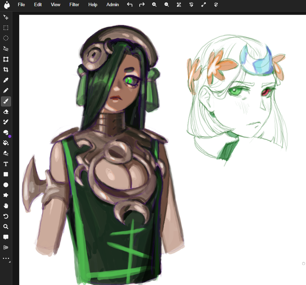Select the Text tool
This screenshot has height=285, width=306.
(x=6, y=164)
